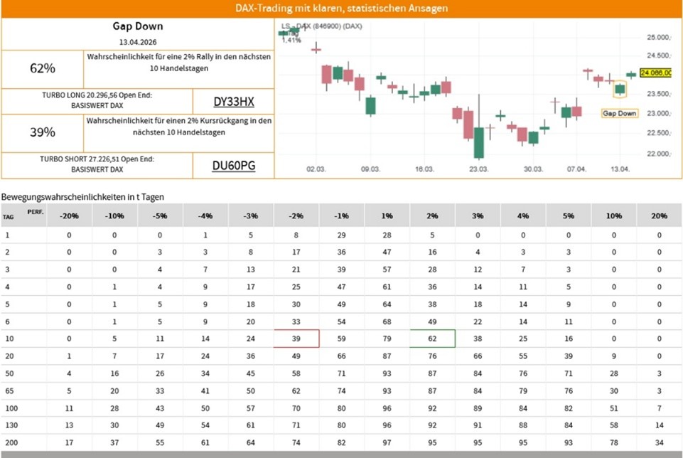
Task: Click the large 39% decline probability value
Action: pyautogui.click(x=43, y=132)
